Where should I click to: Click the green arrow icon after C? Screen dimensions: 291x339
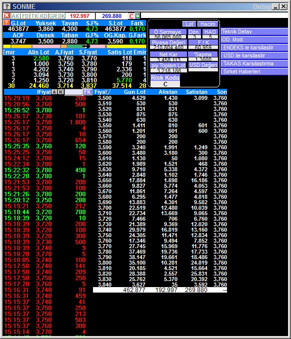pyautogui.click(x=137, y=16)
